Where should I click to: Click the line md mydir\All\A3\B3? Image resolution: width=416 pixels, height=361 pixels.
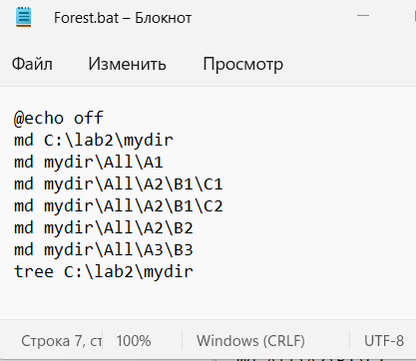tap(104, 249)
